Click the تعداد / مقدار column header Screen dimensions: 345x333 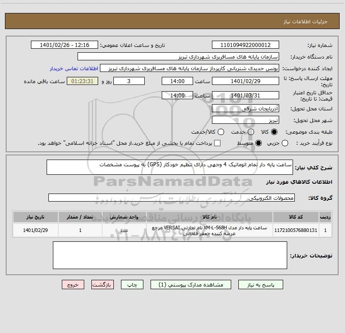tap(80, 217)
